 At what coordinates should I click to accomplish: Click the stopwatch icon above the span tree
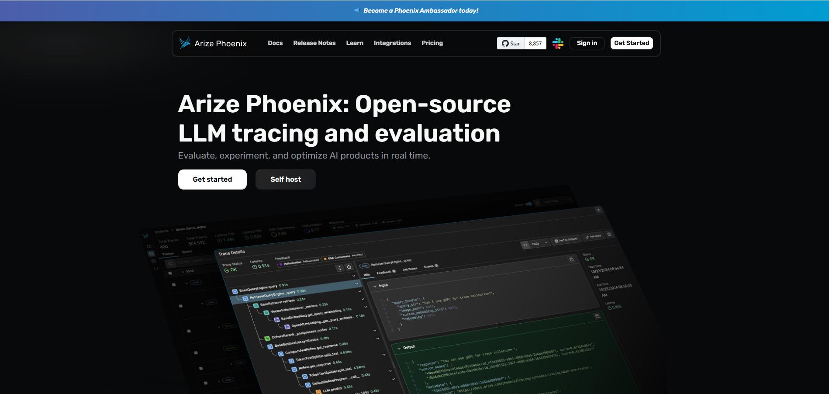pyautogui.click(x=349, y=267)
